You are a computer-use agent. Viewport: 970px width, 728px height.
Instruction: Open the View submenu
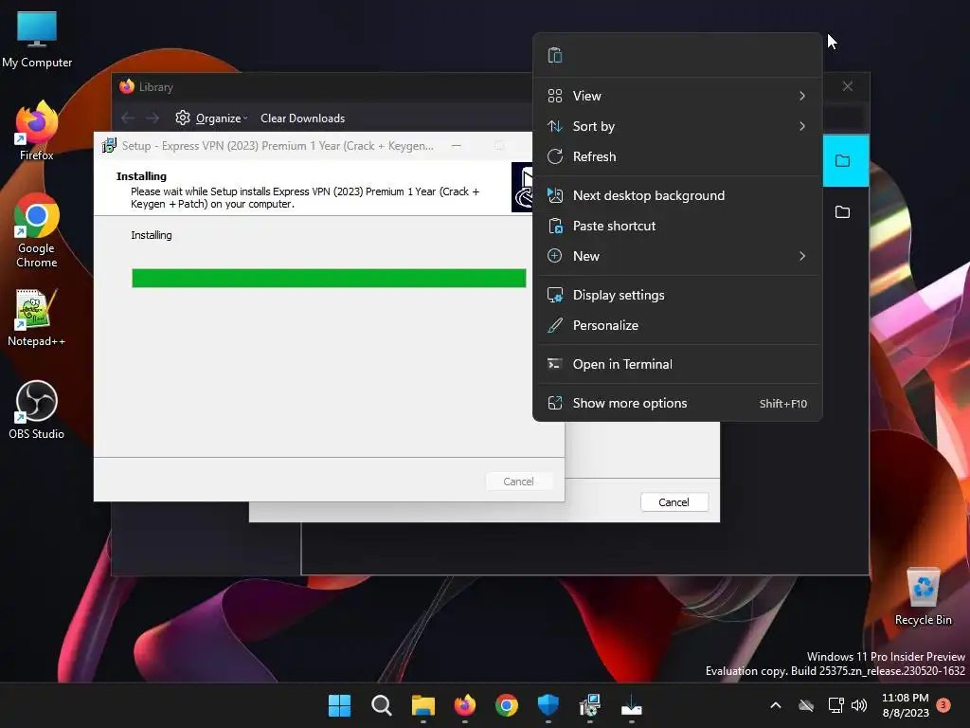[677, 96]
